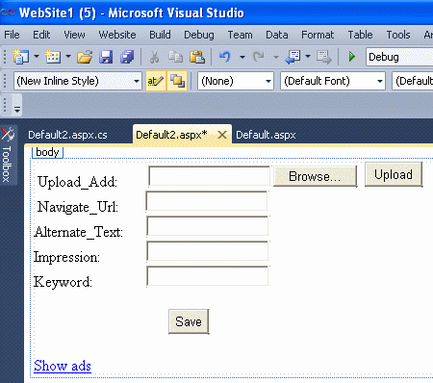Click the Navigate Forward icon
Image resolution: width=433 pixels, height=383 pixels.
pos(324,57)
